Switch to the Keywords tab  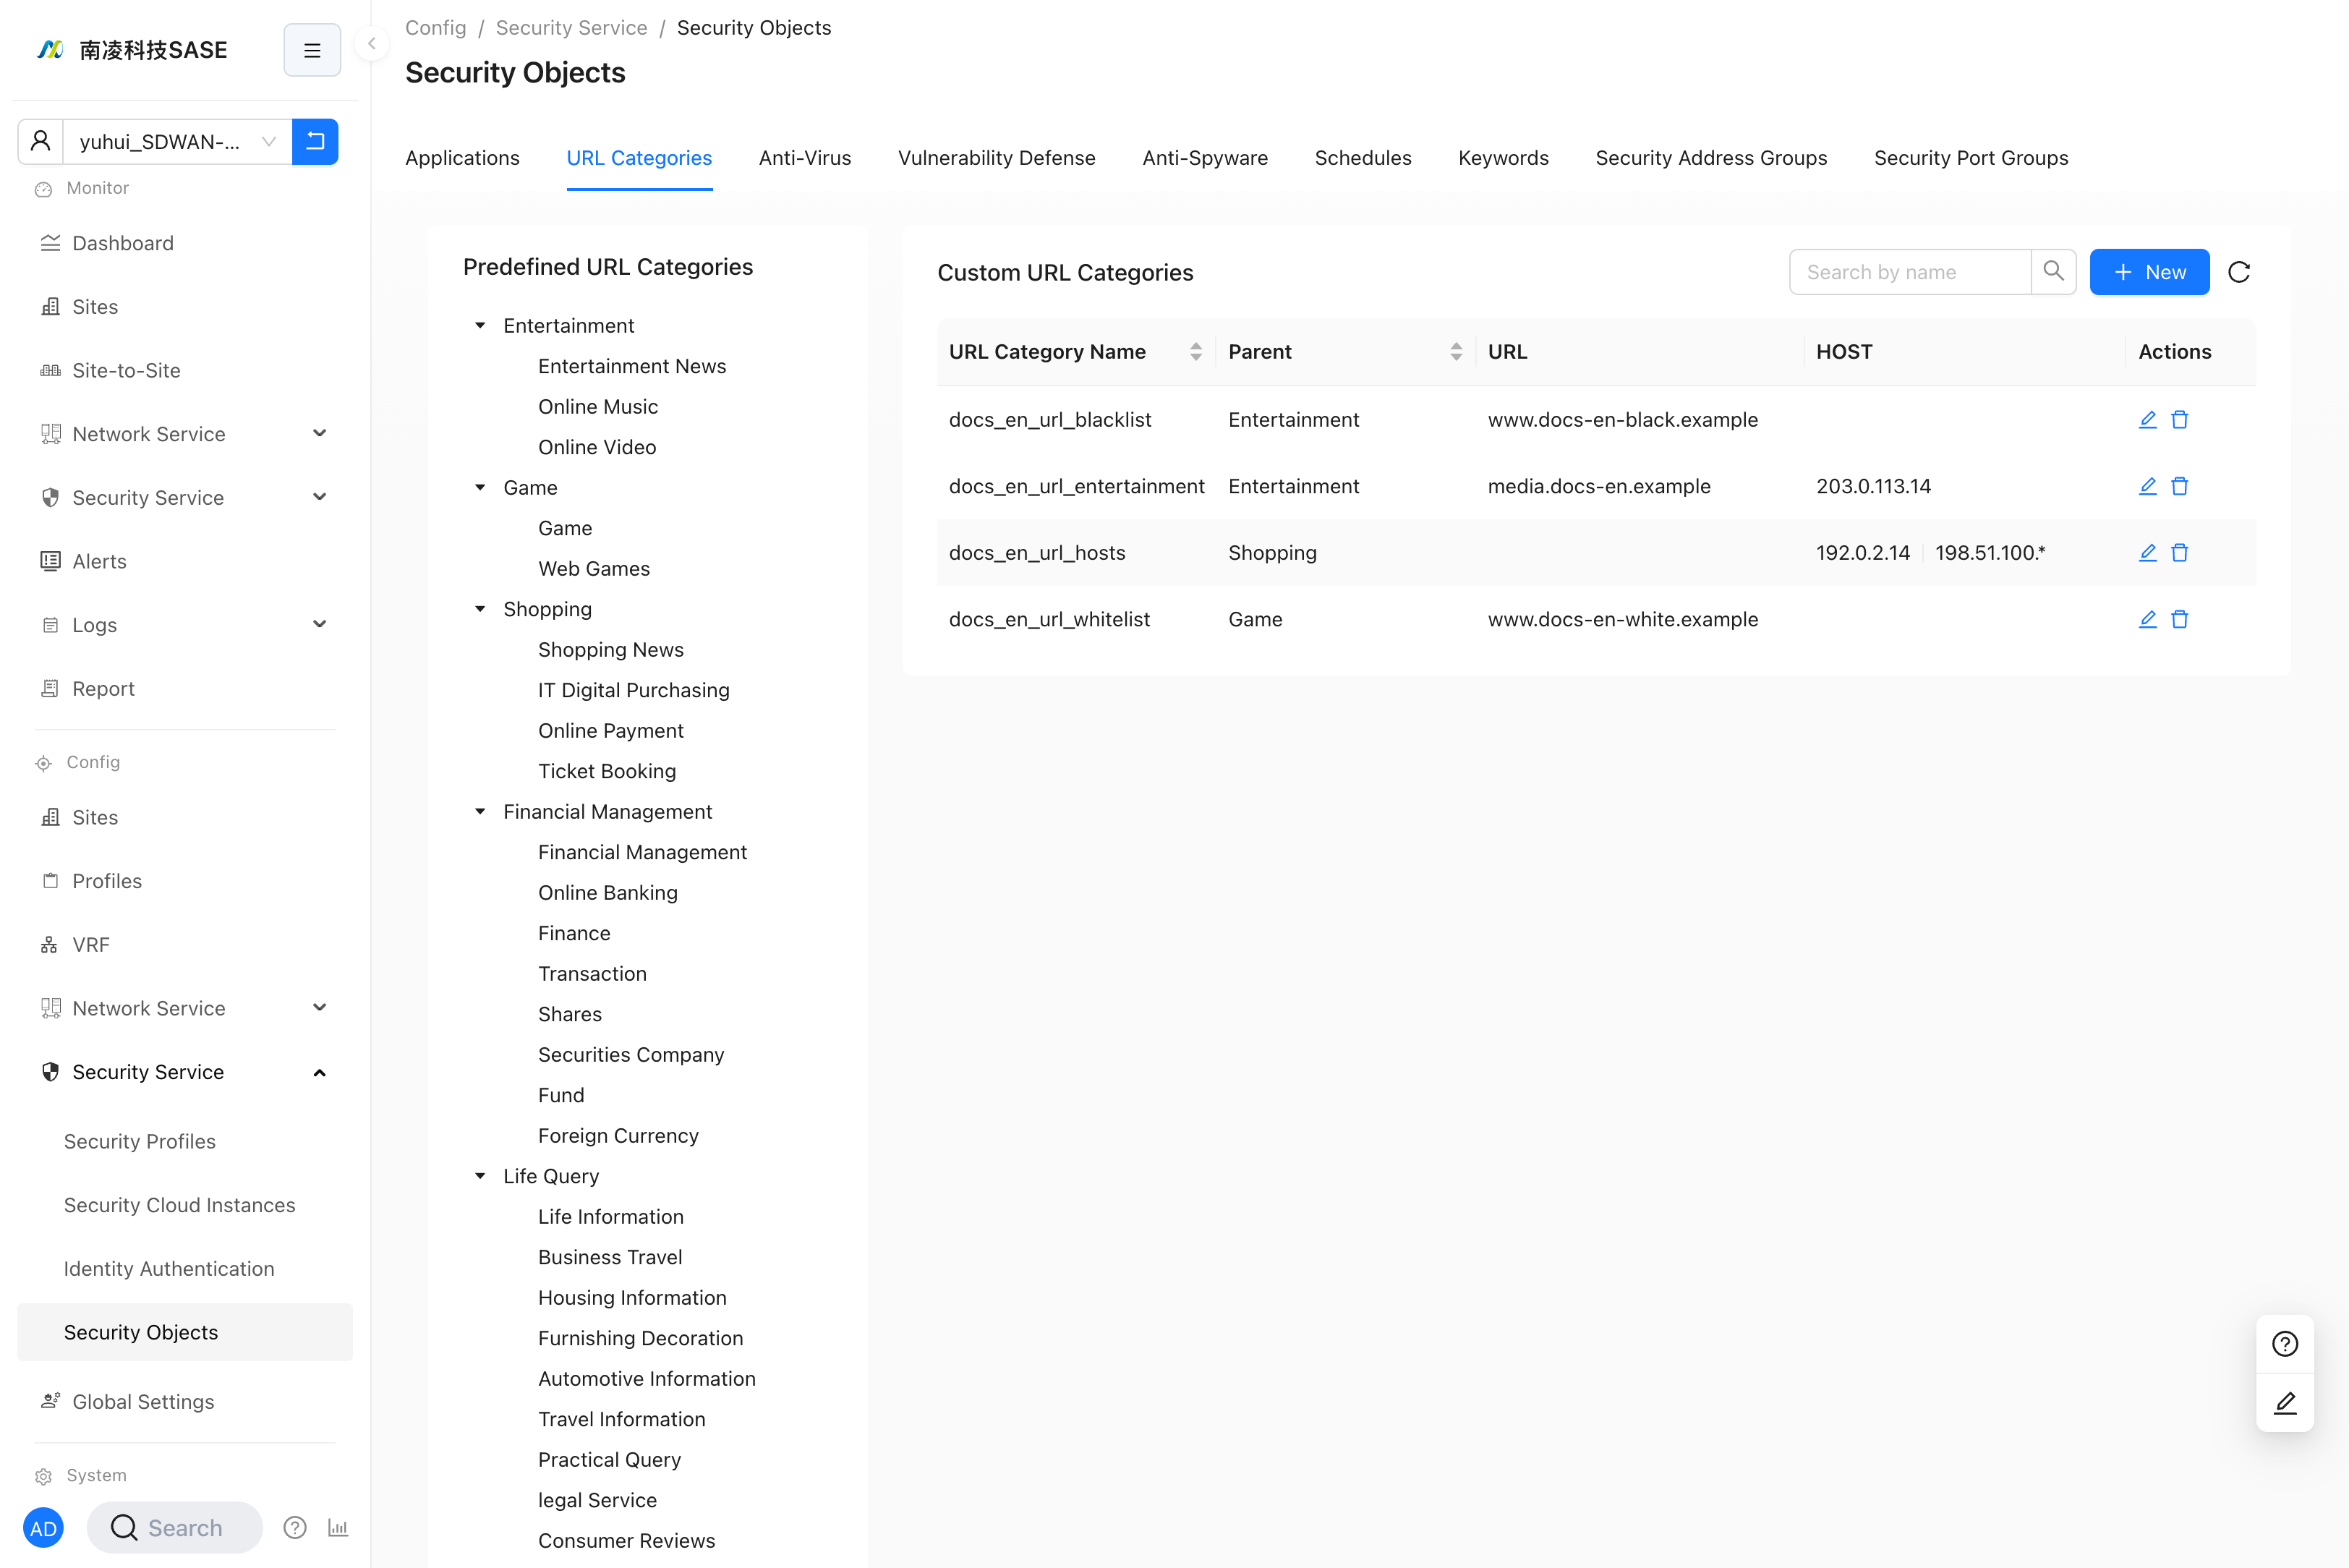point(1503,158)
